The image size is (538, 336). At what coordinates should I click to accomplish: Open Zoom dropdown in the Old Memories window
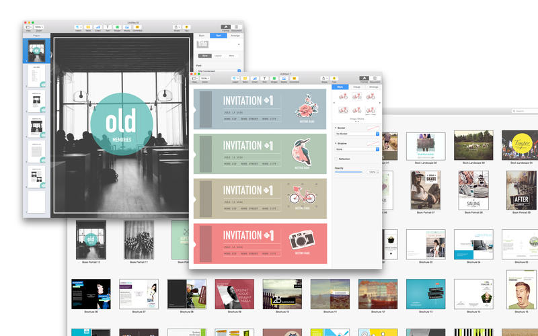click(39, 27)
